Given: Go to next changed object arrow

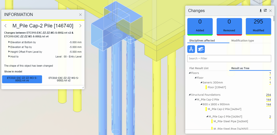Looking at the screenshot, I should 80,26.
